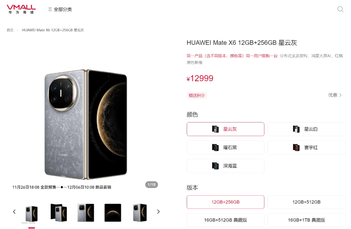
Task: Click the 赠送积分 tag
Action: (x=197, y=96)
